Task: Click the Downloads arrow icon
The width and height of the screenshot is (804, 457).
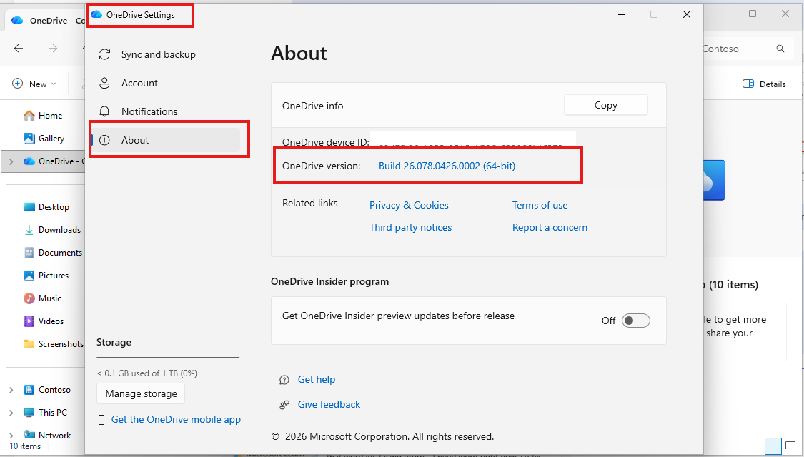Action: click(29, 230)
